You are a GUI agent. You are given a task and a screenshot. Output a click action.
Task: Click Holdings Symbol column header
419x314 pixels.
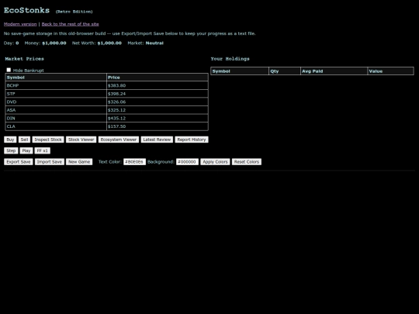pyautogui.click(x=240, y=71)
